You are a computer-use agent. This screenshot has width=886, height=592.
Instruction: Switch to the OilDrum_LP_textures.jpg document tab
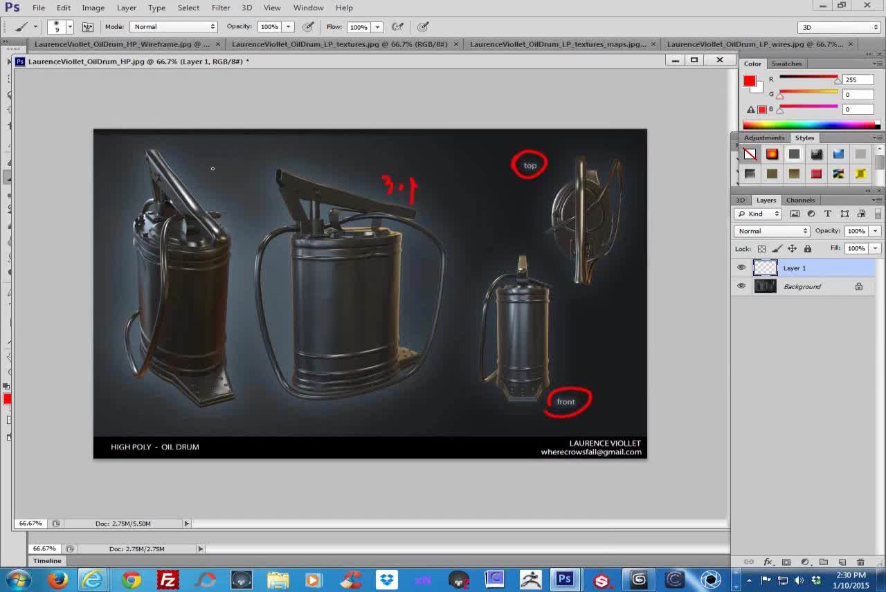[x=339, y=44]
